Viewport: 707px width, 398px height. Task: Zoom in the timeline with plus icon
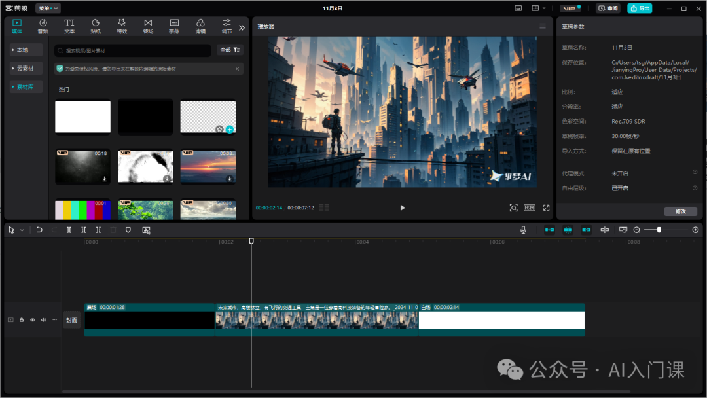[x=696, y=230]
